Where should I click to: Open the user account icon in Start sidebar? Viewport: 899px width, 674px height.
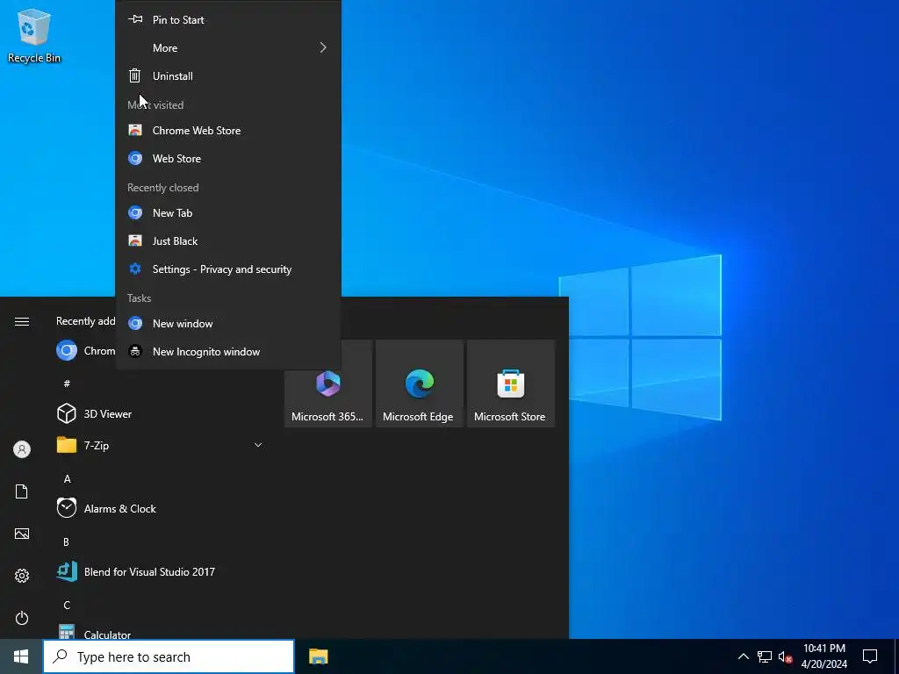(x=22, y=449)
